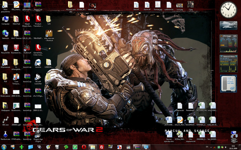Select the lesson1.zip archive
241x150 pixels.
pyautogui.click(x=27, y=64)
